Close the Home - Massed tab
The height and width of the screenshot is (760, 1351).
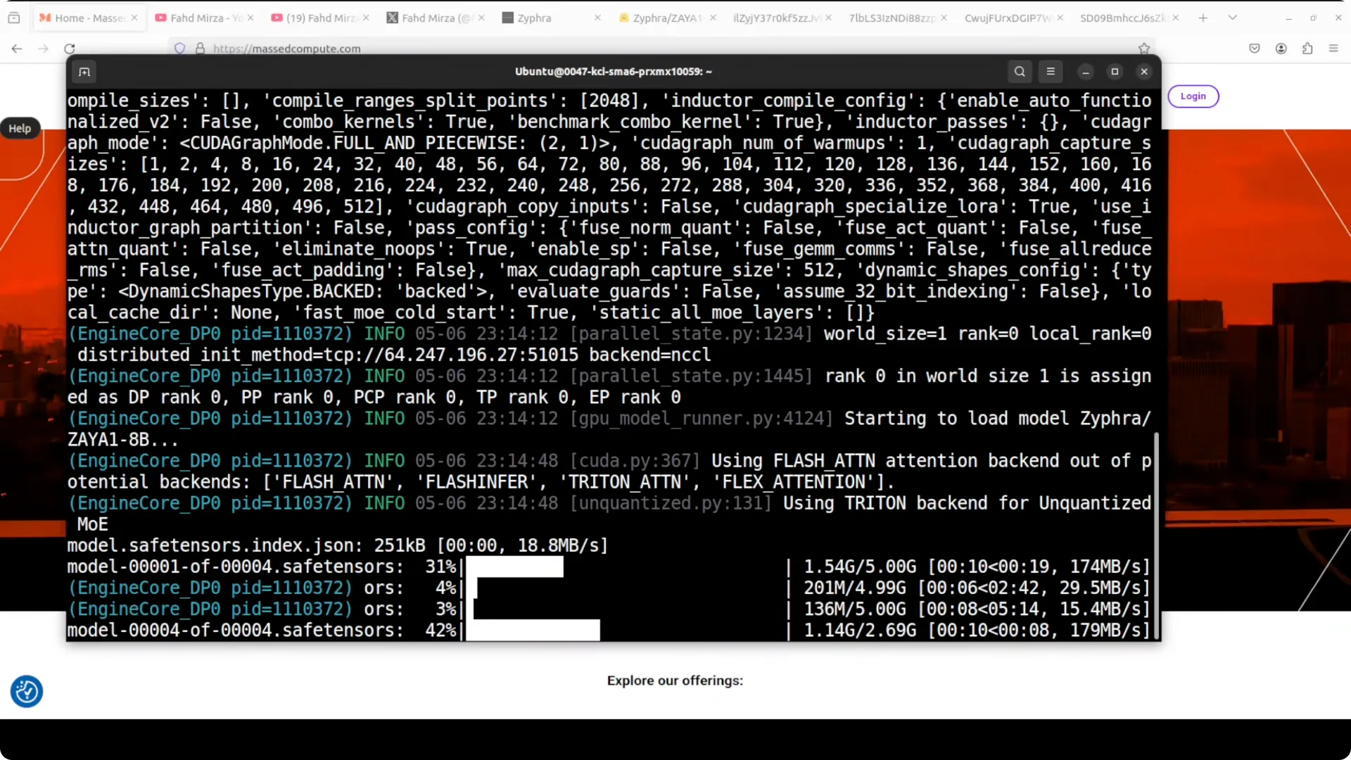[134, 18]
